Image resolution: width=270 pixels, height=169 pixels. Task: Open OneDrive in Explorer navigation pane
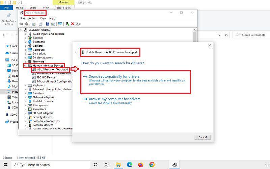[12, 53]
